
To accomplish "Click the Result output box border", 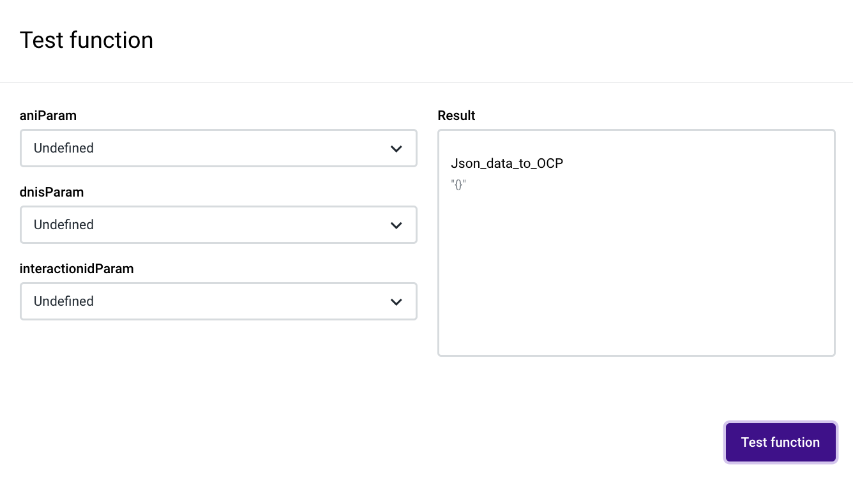I will (x=439, y=255).
